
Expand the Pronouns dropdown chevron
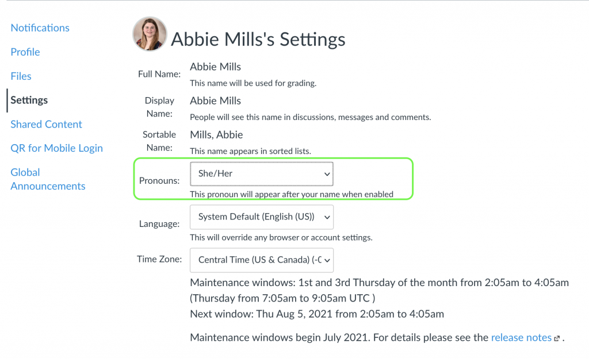click(327, 173)
